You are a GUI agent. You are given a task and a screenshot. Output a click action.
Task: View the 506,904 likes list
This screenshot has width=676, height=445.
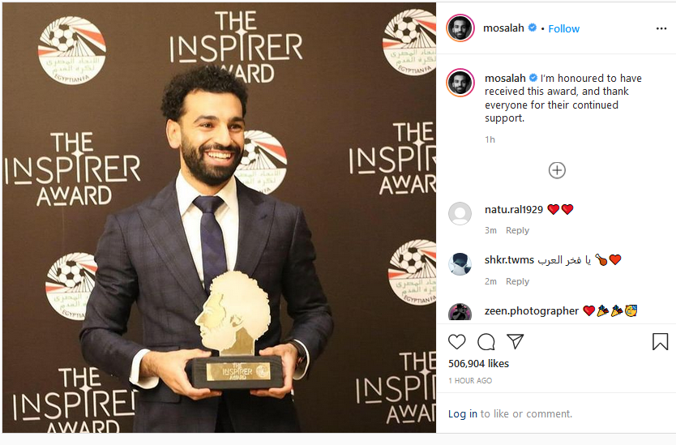(478, 363)
